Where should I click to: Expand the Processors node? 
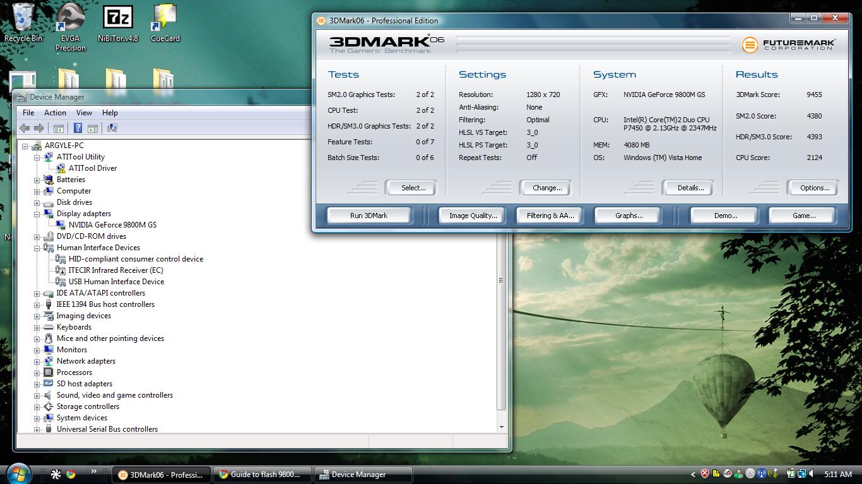pyautogui.click(x=37, y=372)
